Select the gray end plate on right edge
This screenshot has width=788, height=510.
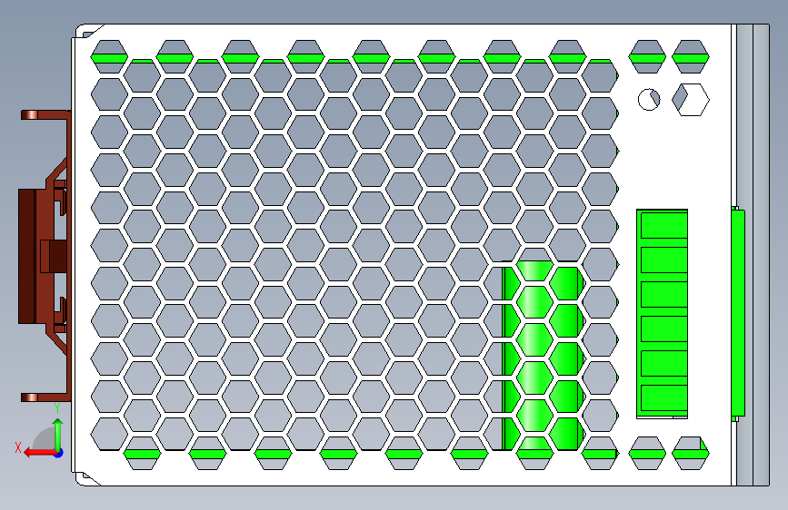tap(753, 255)
